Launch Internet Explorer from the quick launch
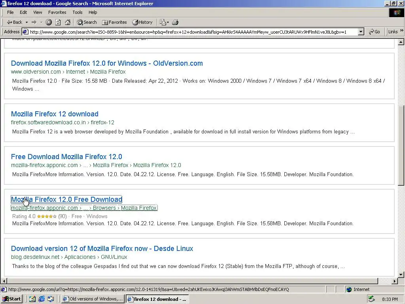The image size is (405, 304). [x=41, y=299]
